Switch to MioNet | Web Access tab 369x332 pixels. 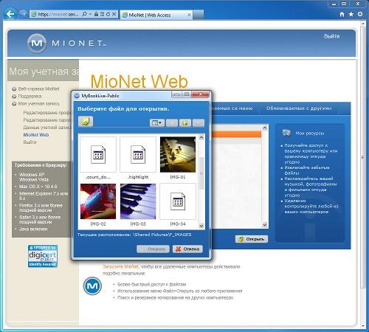tap(156, 15)
